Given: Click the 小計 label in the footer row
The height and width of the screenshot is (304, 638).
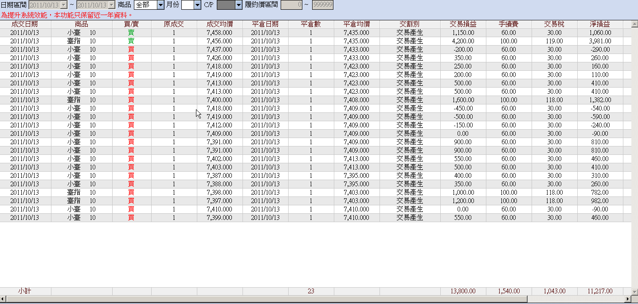Looking at the screenshot, I should click(24, 291).
